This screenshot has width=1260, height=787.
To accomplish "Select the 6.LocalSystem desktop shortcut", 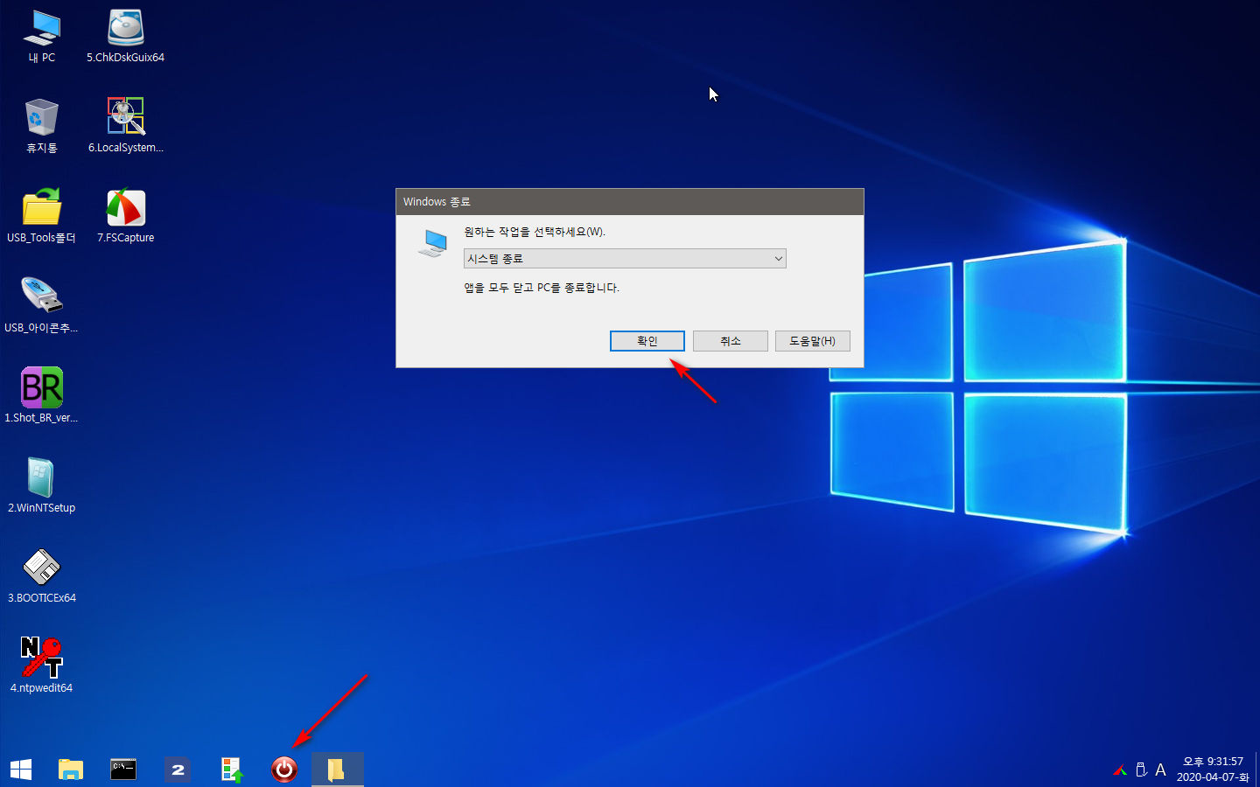I will (x=125, y=127).
